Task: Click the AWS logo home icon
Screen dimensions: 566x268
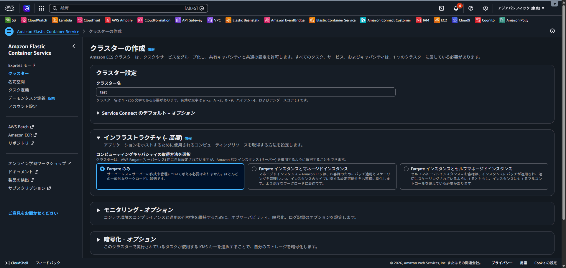Action: [9, 8]
